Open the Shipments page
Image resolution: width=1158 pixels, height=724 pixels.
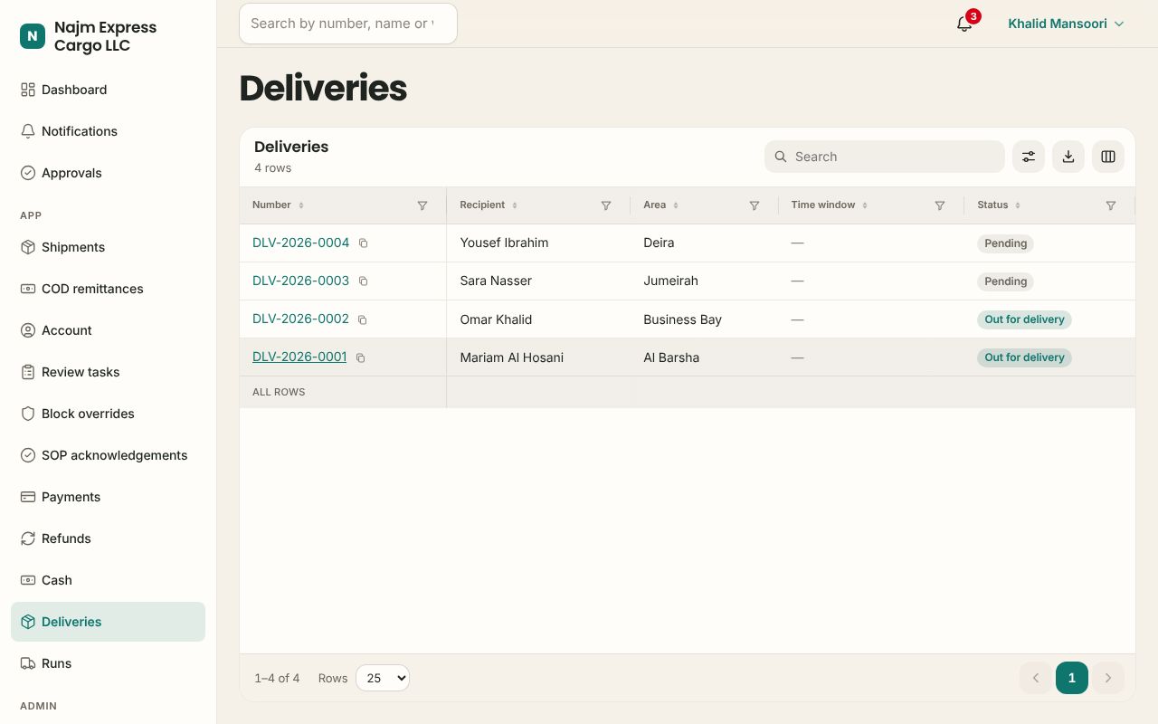tap(109, 247)
